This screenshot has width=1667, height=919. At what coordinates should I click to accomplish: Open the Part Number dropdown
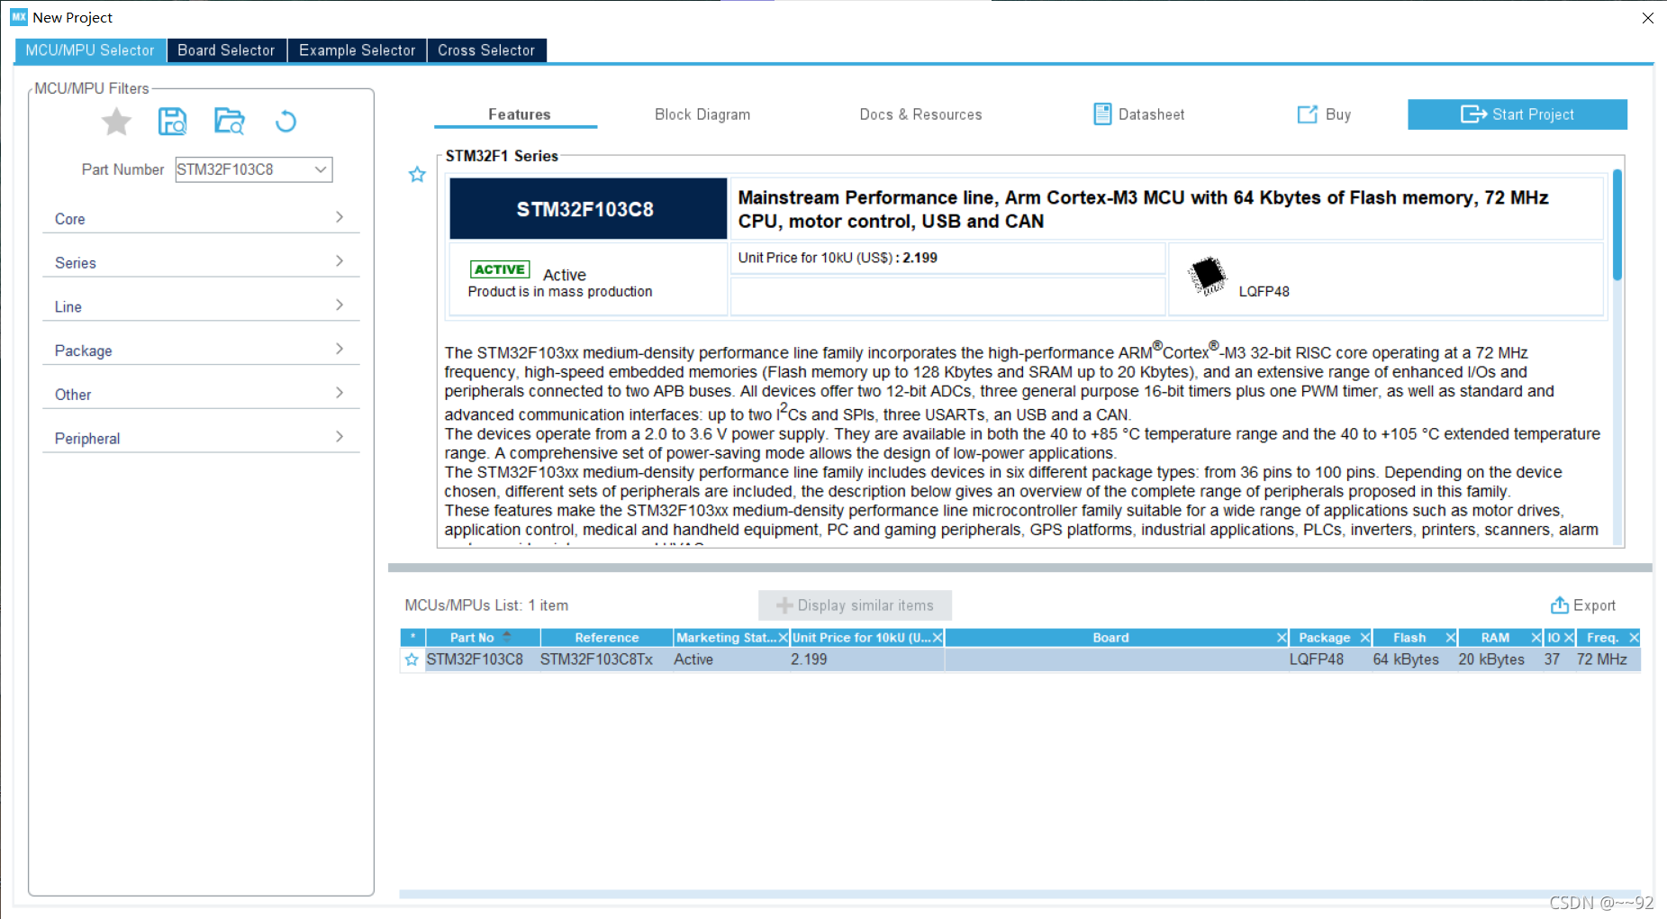[x=321, y=169]
